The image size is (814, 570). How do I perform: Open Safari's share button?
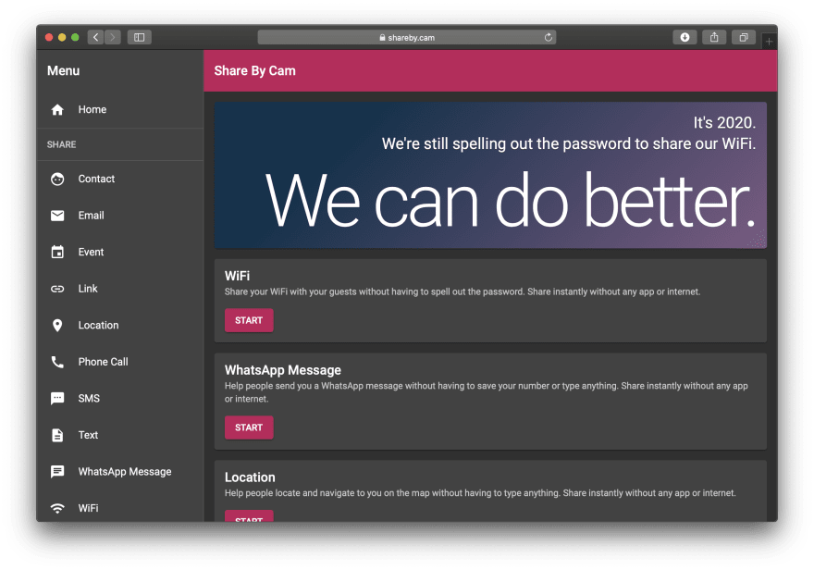714,37
